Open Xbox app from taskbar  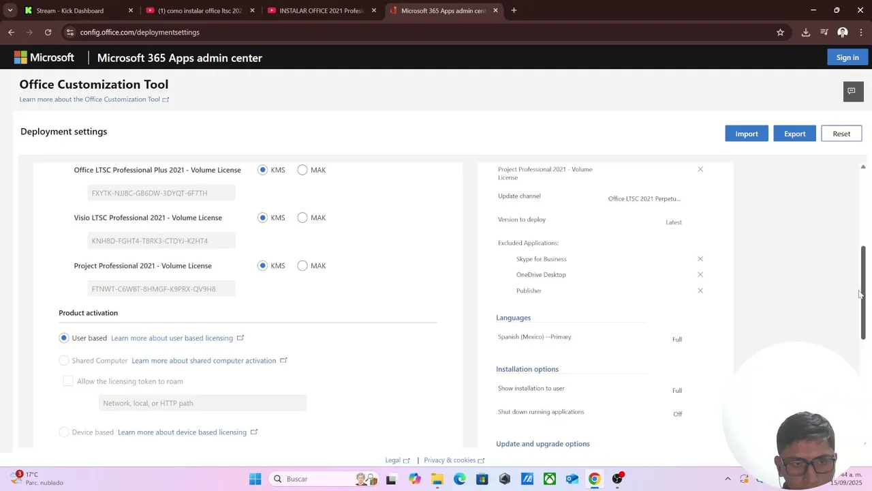click(549, 479)
